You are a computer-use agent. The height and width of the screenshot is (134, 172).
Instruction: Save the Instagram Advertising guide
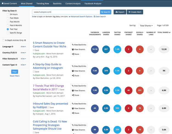[36, 72]
